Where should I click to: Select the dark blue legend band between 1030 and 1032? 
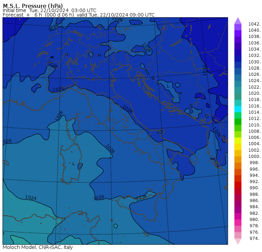[238, 59]
